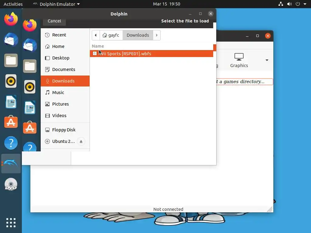
Task: Click the games directory prompt in Dolphin
Action: pos(244,82)
